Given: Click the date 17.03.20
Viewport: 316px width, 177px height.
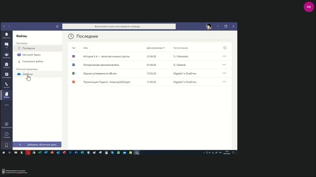Looking at the screenshot, I should pos(152,73).
